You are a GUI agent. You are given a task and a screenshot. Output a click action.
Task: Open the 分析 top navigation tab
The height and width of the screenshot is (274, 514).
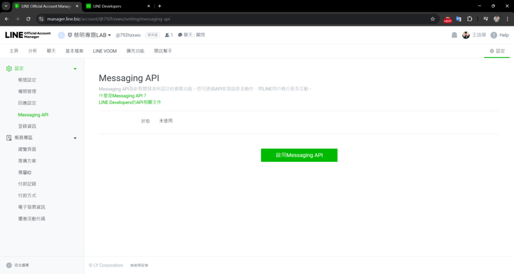(33, 51)
